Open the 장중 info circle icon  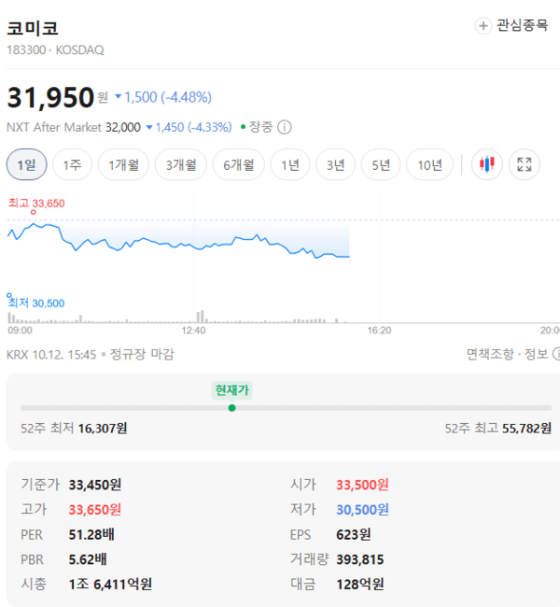click(x=285, y=127)
